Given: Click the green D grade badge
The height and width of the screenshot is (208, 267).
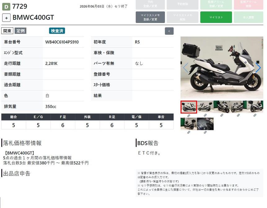Looking at the screenshot, I should tap(6, 7).
